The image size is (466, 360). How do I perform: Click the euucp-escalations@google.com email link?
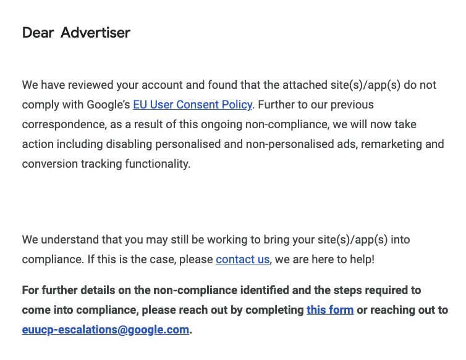(105, 330)
